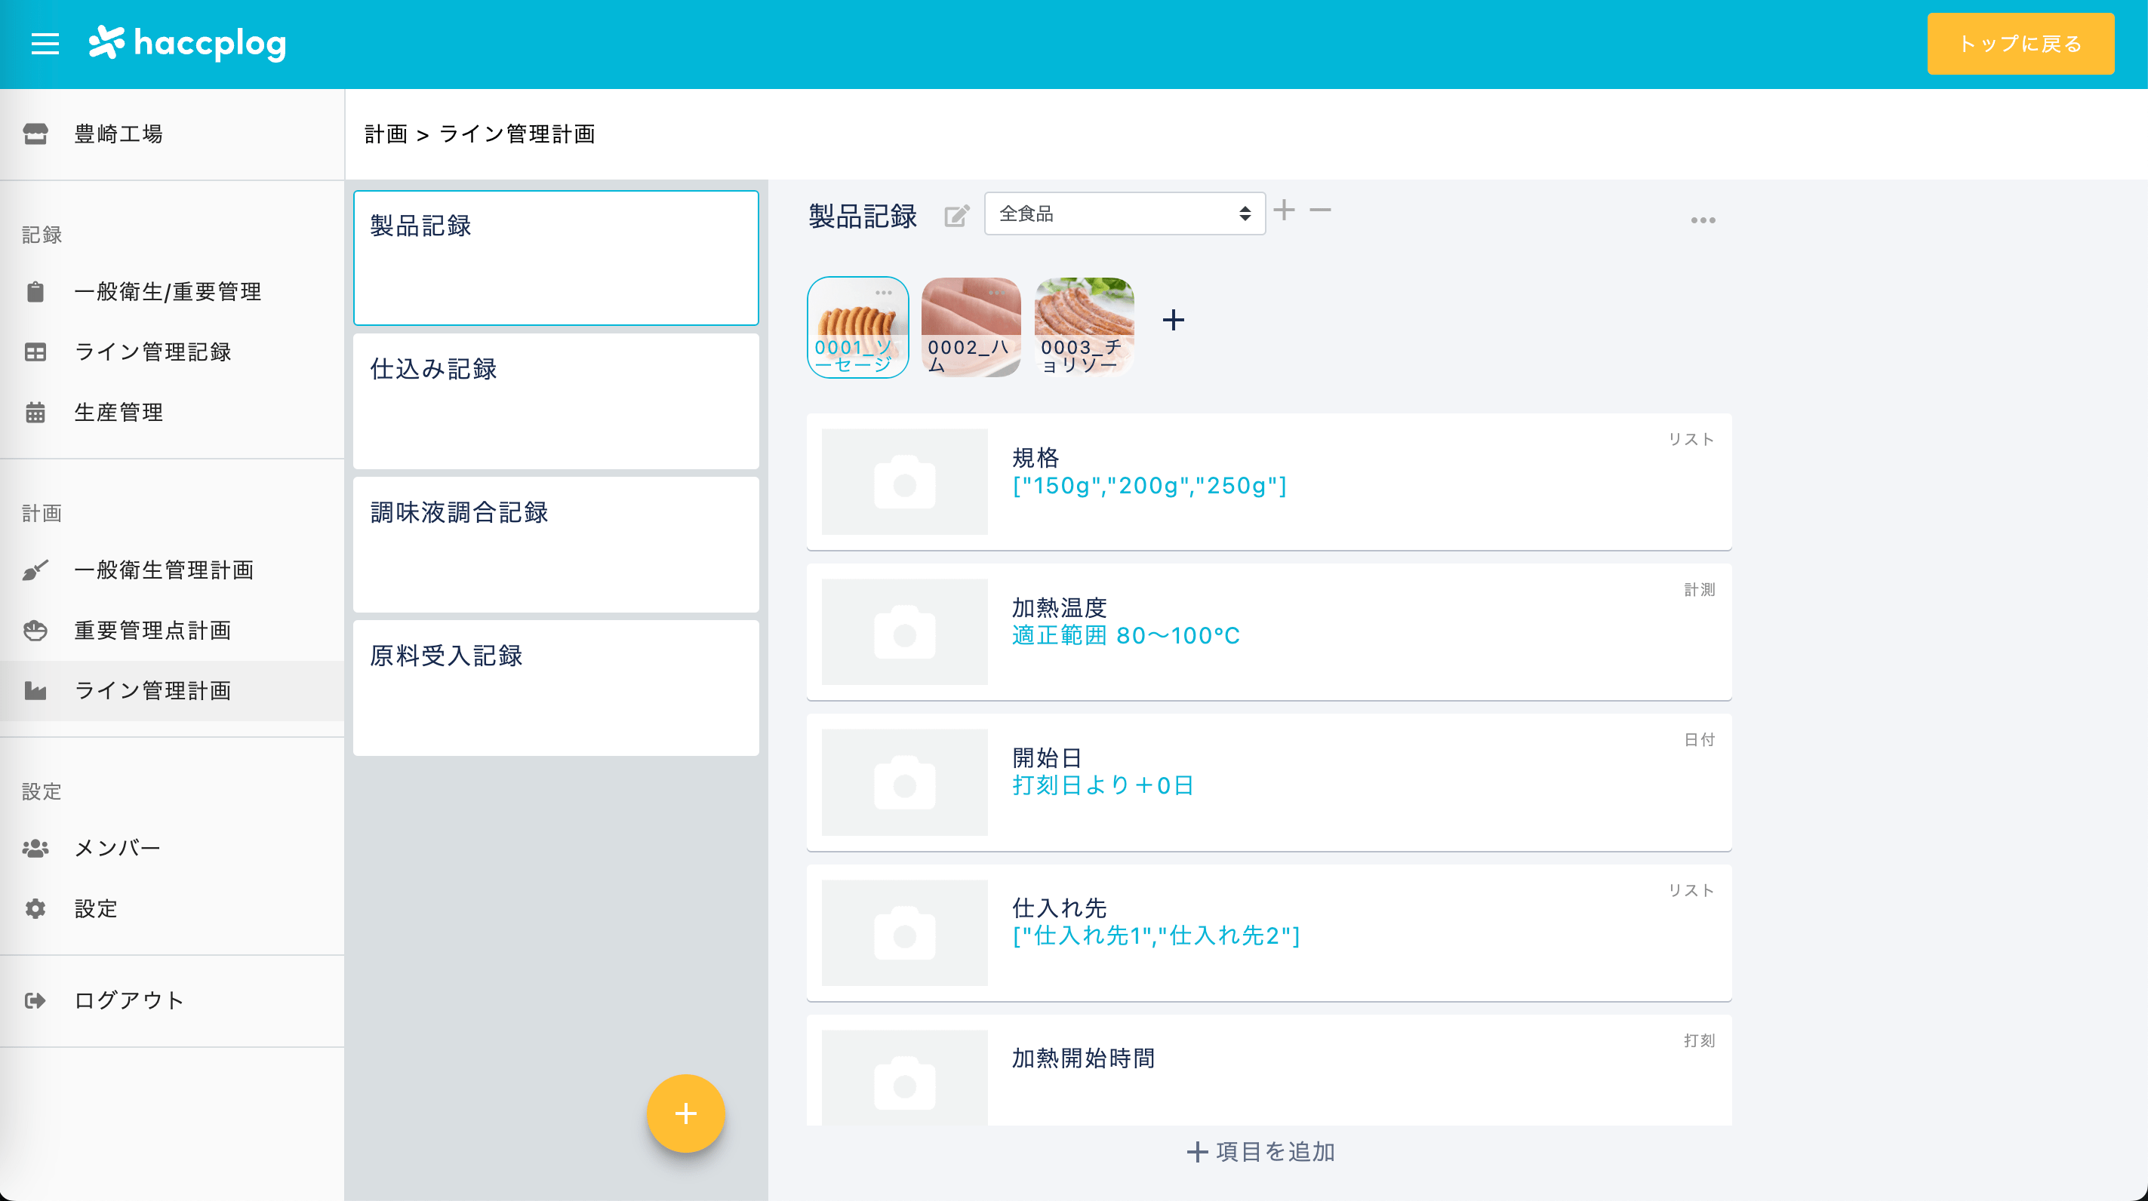2148x1201 pixels.
Task: Click 項目を追加 to add an item
Action: 1260,1152
